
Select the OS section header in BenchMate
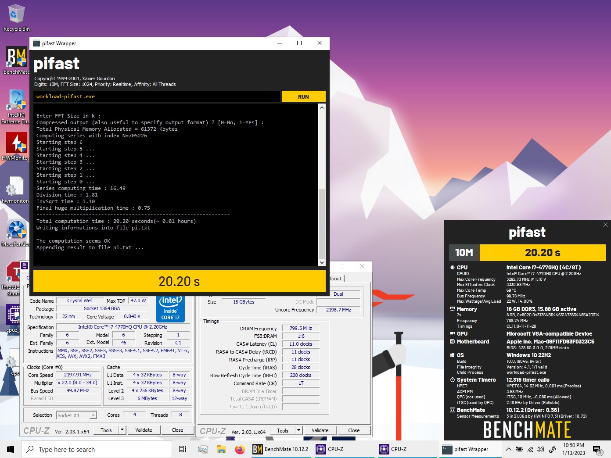[460, 355]
